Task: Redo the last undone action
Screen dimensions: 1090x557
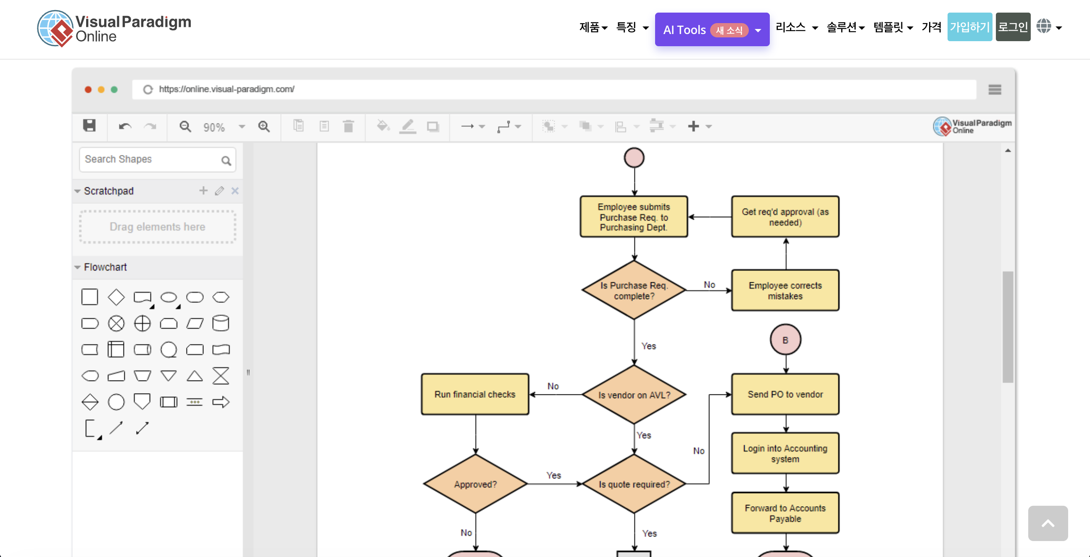Action: pyautogui.click(x=151, y=126)
